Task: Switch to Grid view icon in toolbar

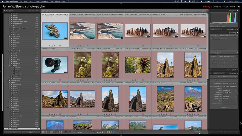Action: click(x=44, y=132)
